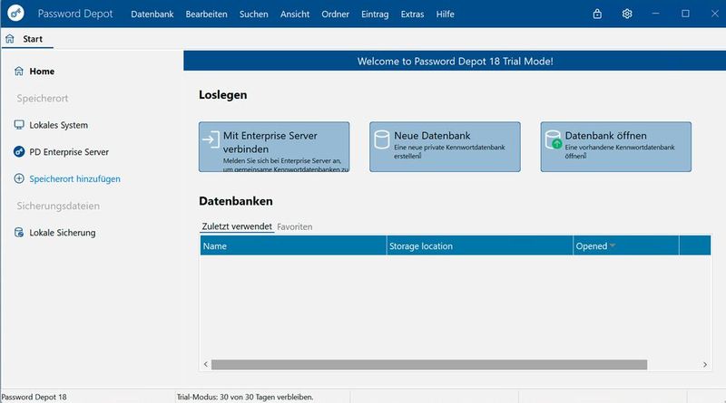The image size is (726, 403).
Task: Click the lock icon in title bar
Action: (597, 14)
